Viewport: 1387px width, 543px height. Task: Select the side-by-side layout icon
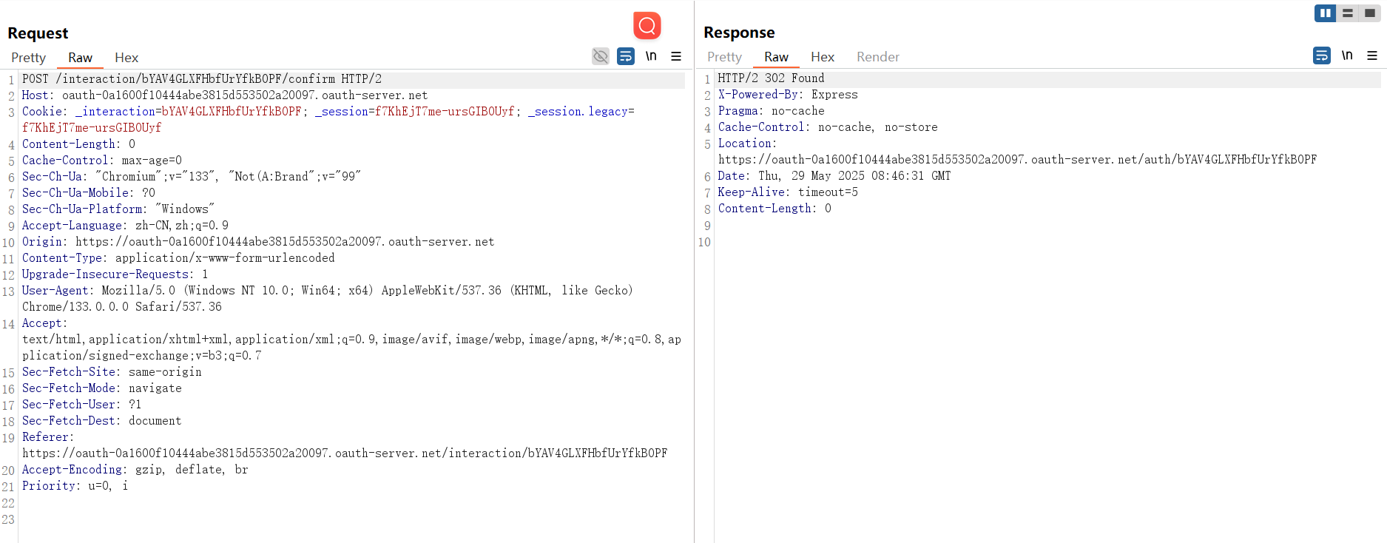[1325, 13]
